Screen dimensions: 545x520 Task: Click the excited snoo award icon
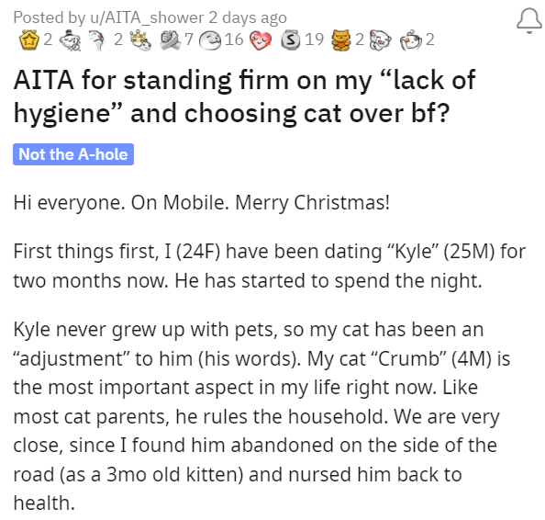click(412, 40)
